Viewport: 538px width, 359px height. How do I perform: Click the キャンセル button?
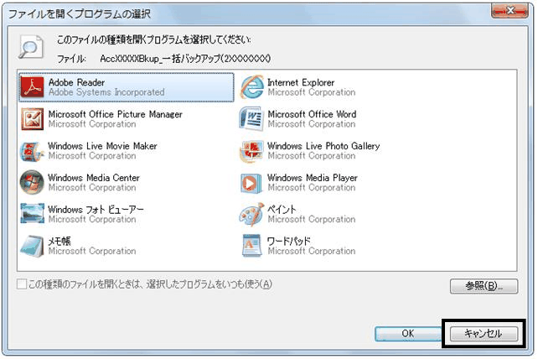pyautogui.click(x=484, y=334)
